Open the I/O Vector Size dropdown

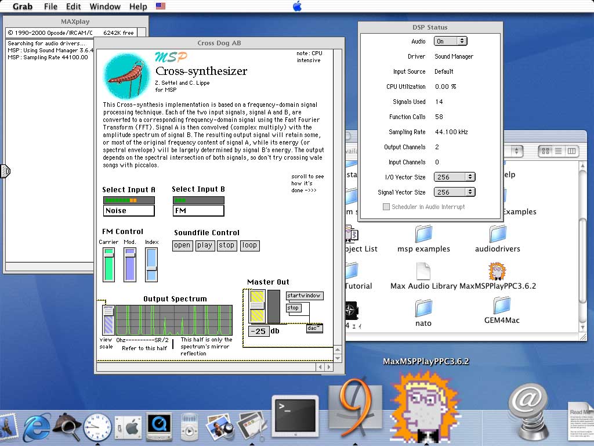pos(455,177)
